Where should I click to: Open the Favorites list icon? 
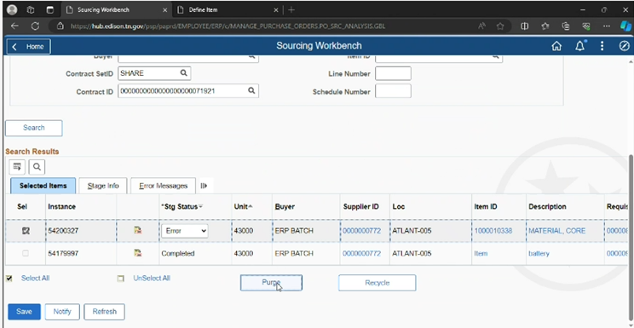[545, 26]
